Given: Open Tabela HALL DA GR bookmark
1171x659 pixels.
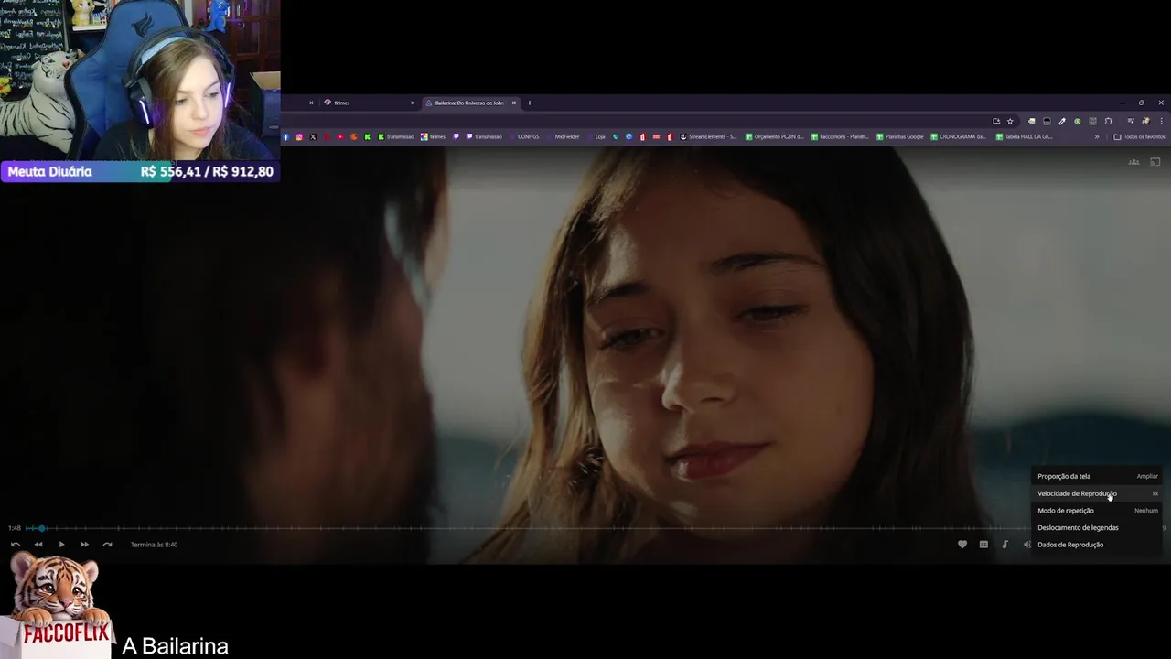Looking at the screenshot, I should [1024, 137].
